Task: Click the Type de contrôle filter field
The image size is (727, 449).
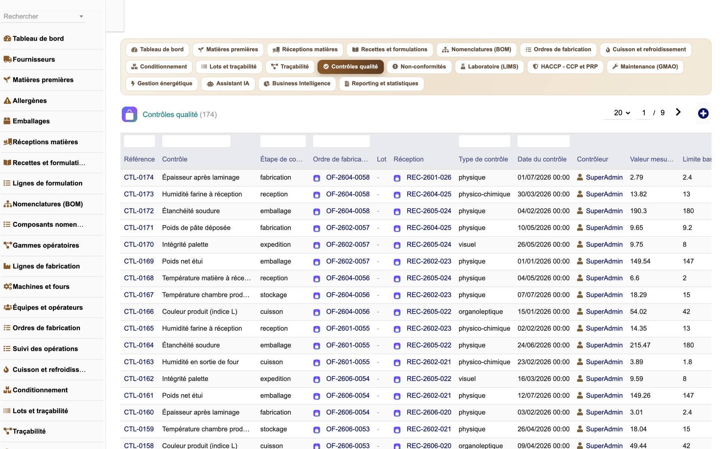Action: pyautogui.click(x=484, y=141)
